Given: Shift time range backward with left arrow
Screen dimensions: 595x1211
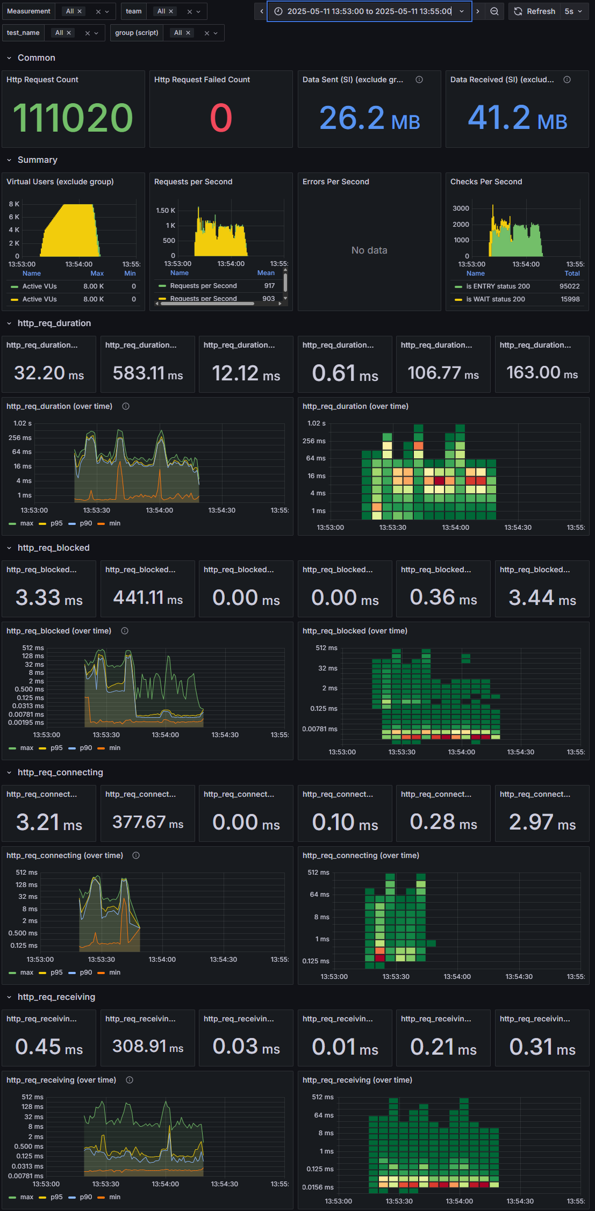Looking at the screenshot, I should [261, 11].
